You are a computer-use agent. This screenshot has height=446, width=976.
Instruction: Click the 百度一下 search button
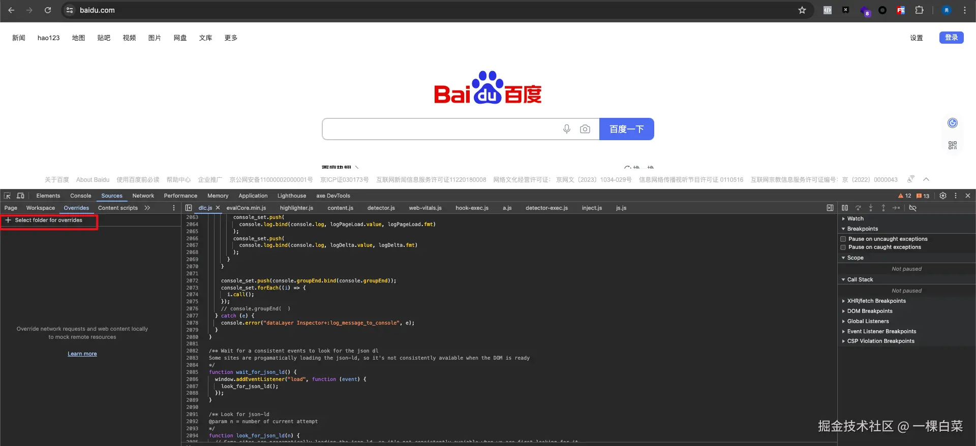[627, 129]
